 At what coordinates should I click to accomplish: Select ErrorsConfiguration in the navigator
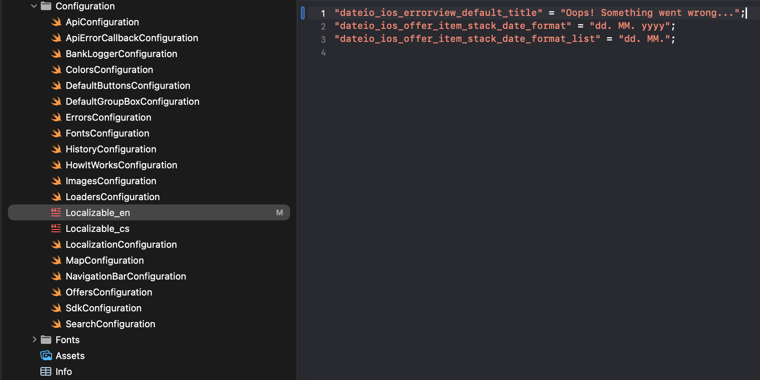point(108,117)
